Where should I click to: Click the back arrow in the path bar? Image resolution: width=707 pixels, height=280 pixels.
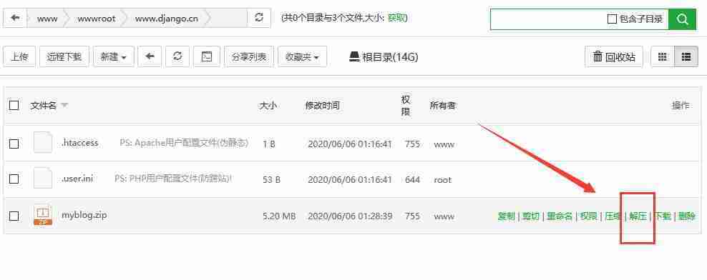15,19
